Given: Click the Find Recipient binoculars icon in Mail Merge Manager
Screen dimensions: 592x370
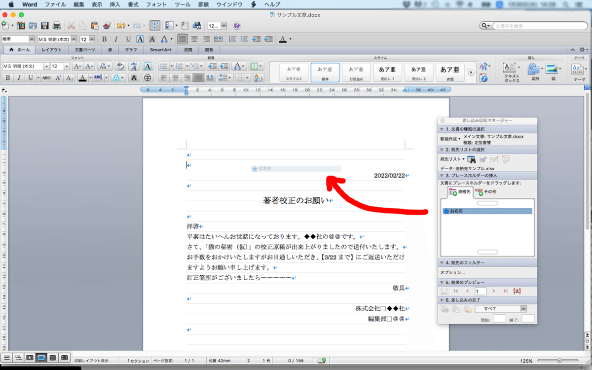Looking at the screenshot, I should click(471, 159).
